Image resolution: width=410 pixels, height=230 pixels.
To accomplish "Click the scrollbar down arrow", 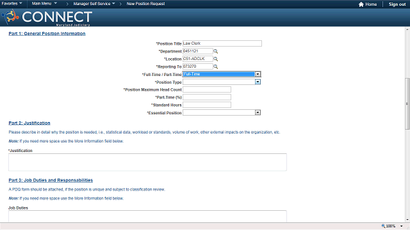I will click(407, 220).
